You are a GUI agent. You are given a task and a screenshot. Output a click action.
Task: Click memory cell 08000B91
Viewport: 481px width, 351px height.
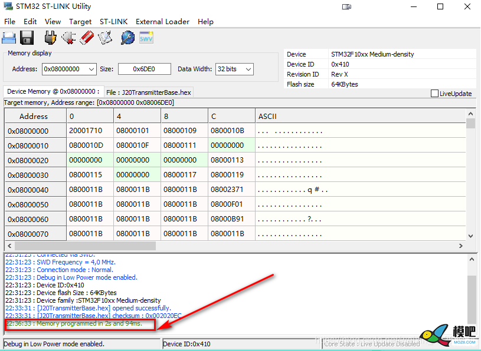click(231, 219)
